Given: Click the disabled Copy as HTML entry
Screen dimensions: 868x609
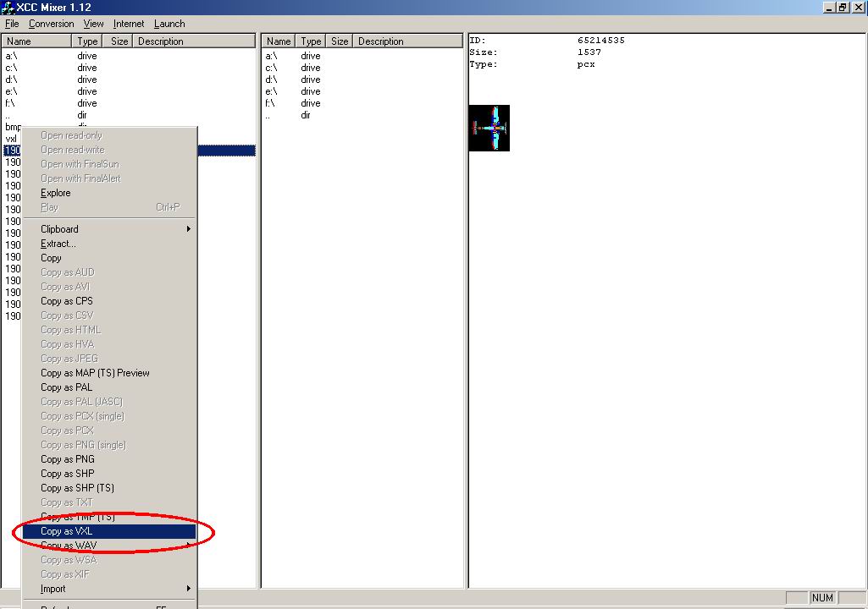Looking at the screenshot, I should (109, 330).
